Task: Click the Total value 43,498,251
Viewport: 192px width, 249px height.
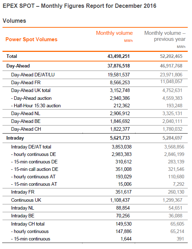Action: (118, 56)
